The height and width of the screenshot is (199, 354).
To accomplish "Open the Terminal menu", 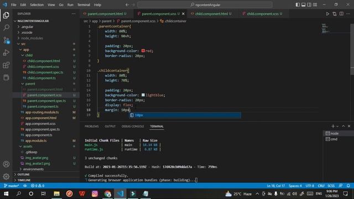I will point(84,5).
